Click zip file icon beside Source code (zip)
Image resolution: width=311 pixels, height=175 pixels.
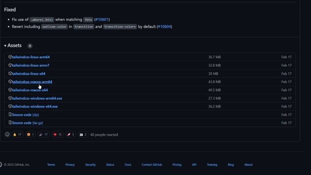click(10, 115)
